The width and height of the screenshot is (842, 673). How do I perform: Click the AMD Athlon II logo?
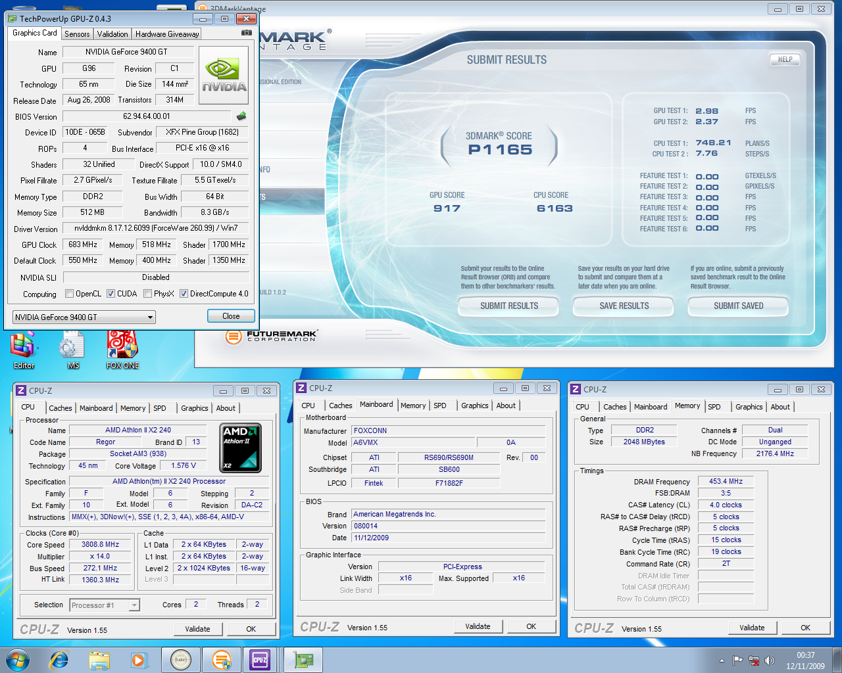pos(240,448)
